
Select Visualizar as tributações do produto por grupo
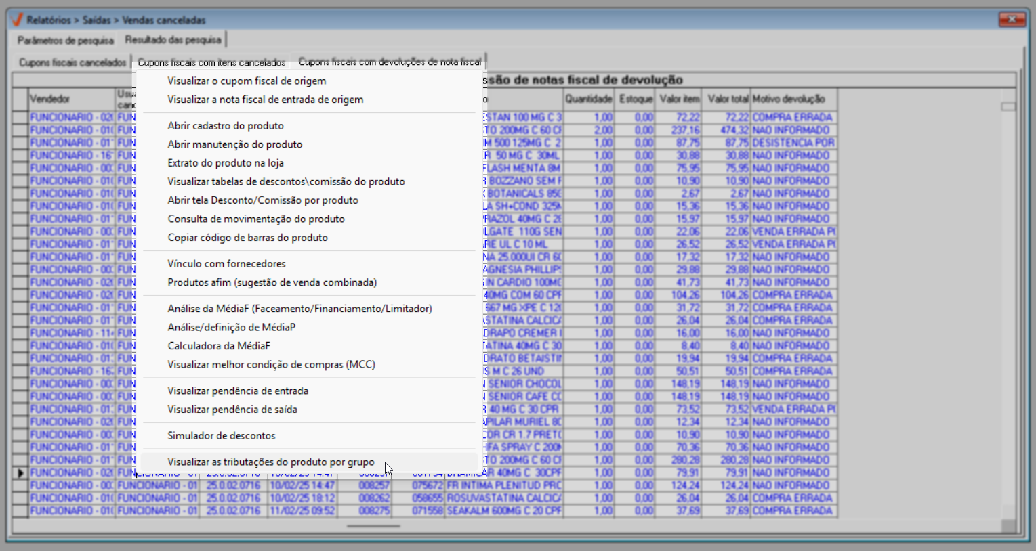point(270,462)
